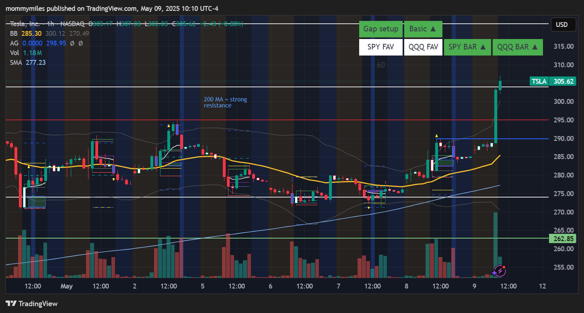Click the day 2 time axis label
Screen dimensions: 584x313
(x=134, y=286)
